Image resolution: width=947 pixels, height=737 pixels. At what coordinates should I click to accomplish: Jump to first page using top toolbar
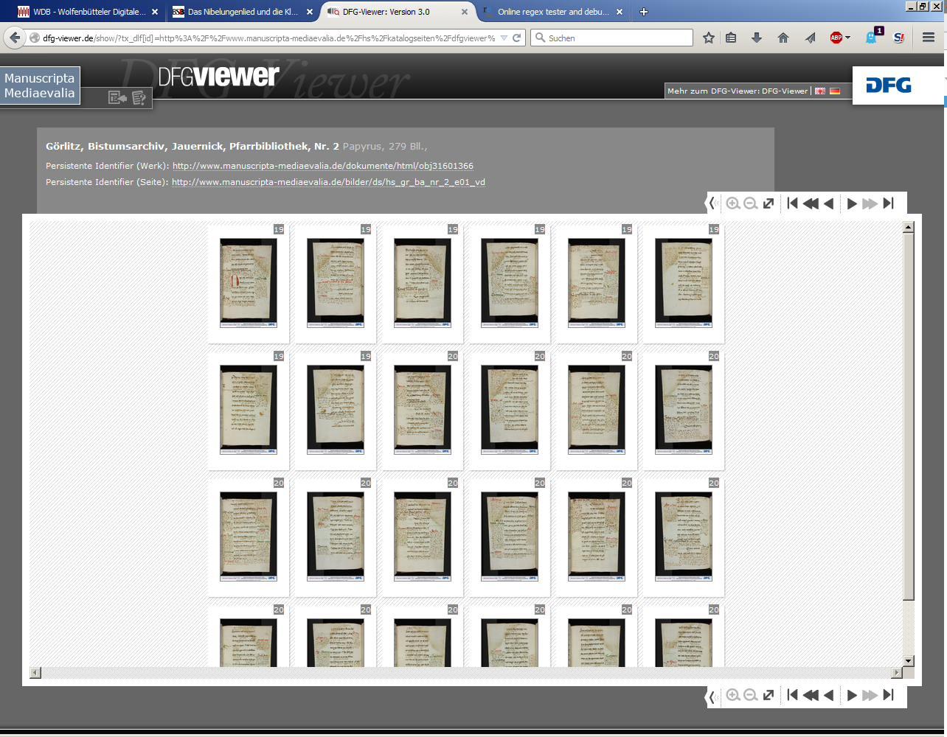(793, 203)
